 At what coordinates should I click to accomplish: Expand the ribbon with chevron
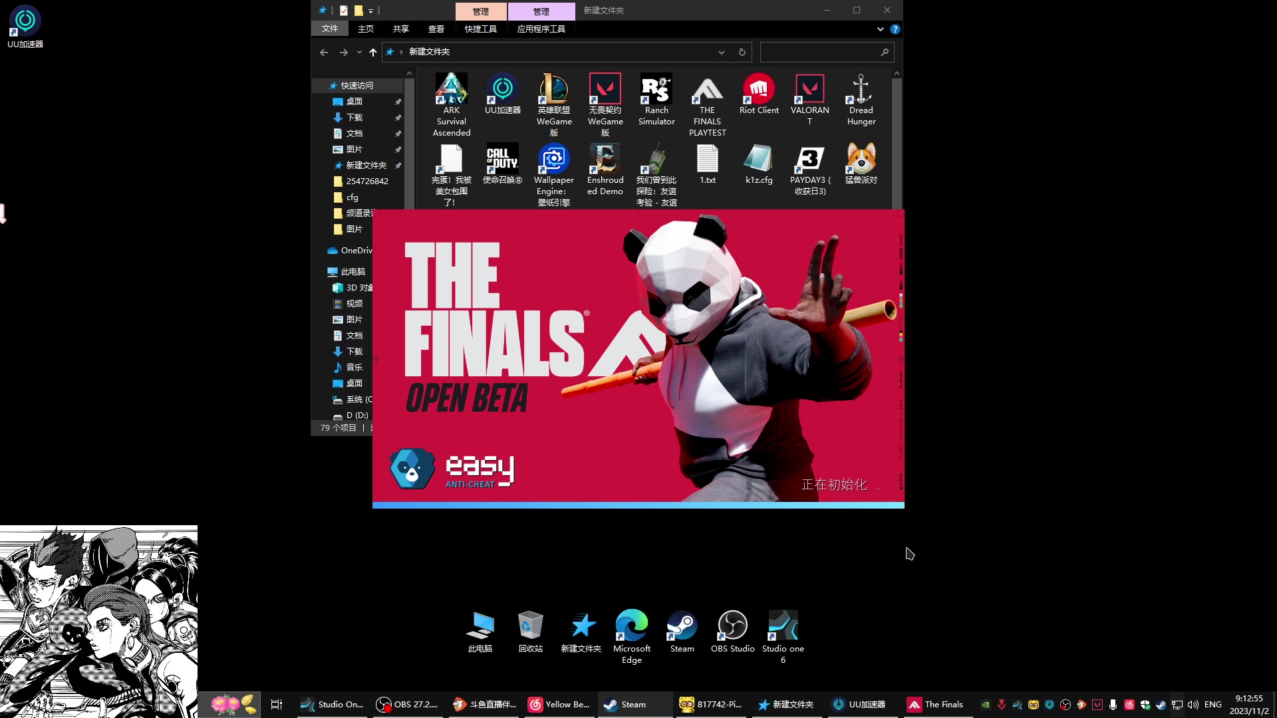[x=881, y=29]
